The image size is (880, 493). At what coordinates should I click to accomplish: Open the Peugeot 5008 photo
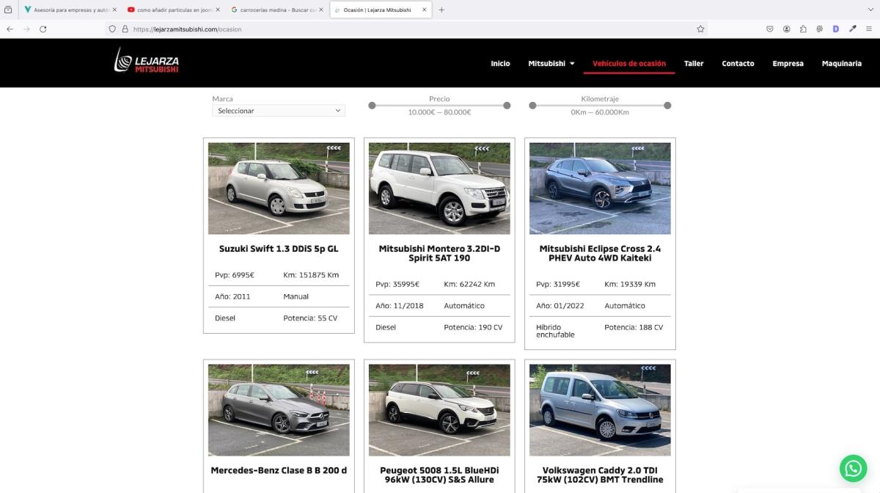439,410
